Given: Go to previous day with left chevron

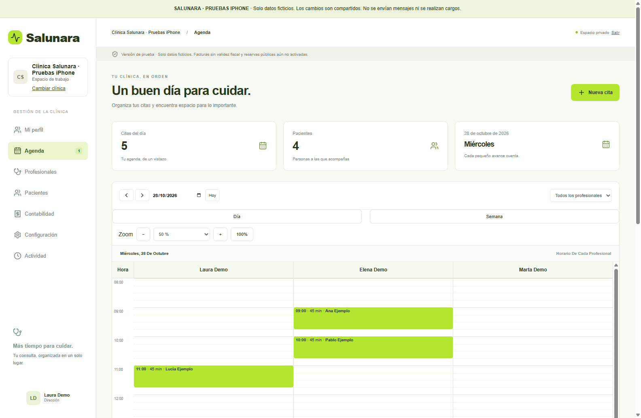Looking at the screenshot, I should click(126, 195).
